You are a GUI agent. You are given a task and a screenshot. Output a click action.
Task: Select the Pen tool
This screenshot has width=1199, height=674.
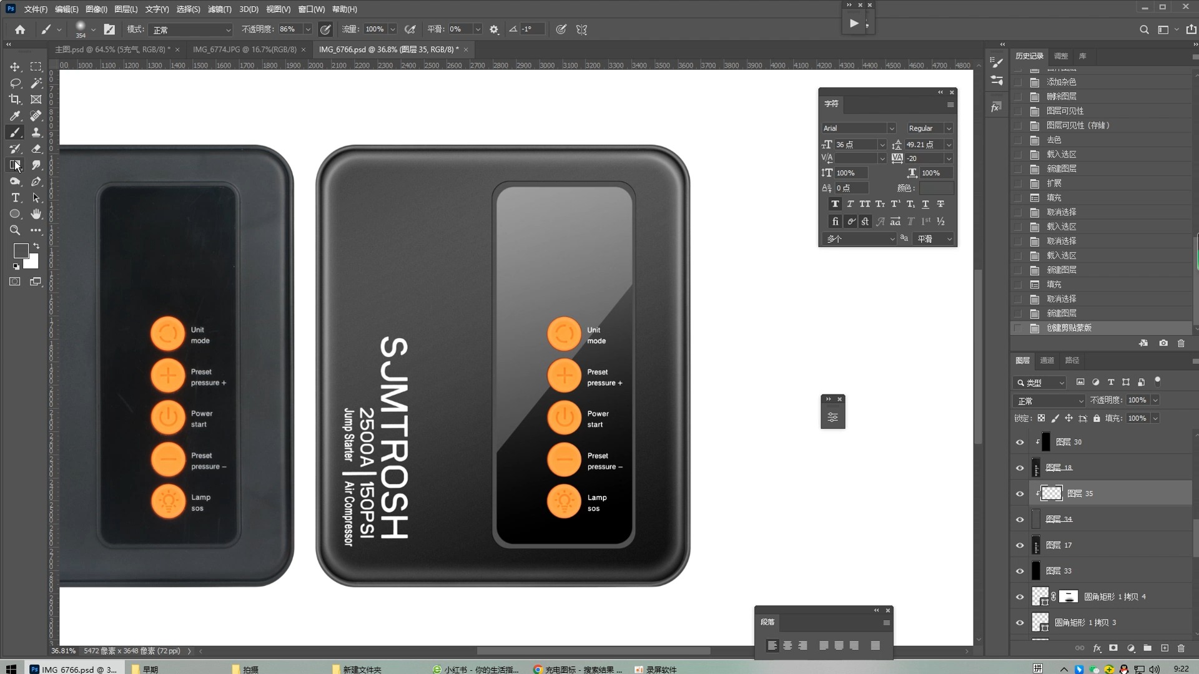(36, 182)
